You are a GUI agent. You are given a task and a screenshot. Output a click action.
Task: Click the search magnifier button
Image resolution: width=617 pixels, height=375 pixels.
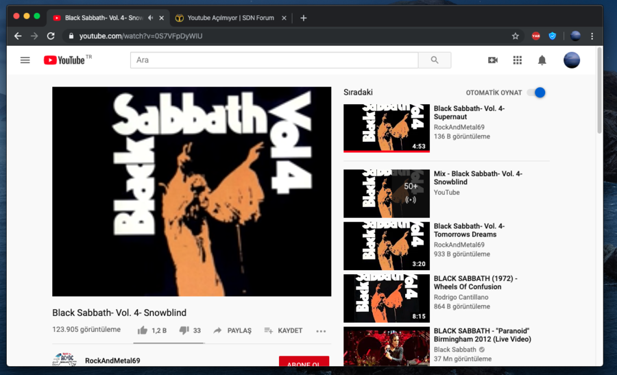coord(435,60)
